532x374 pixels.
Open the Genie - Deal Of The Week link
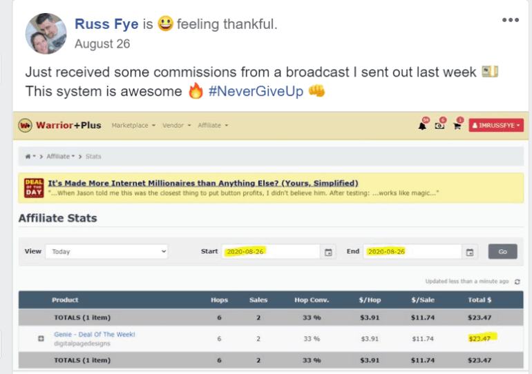[x=95, y=335]
